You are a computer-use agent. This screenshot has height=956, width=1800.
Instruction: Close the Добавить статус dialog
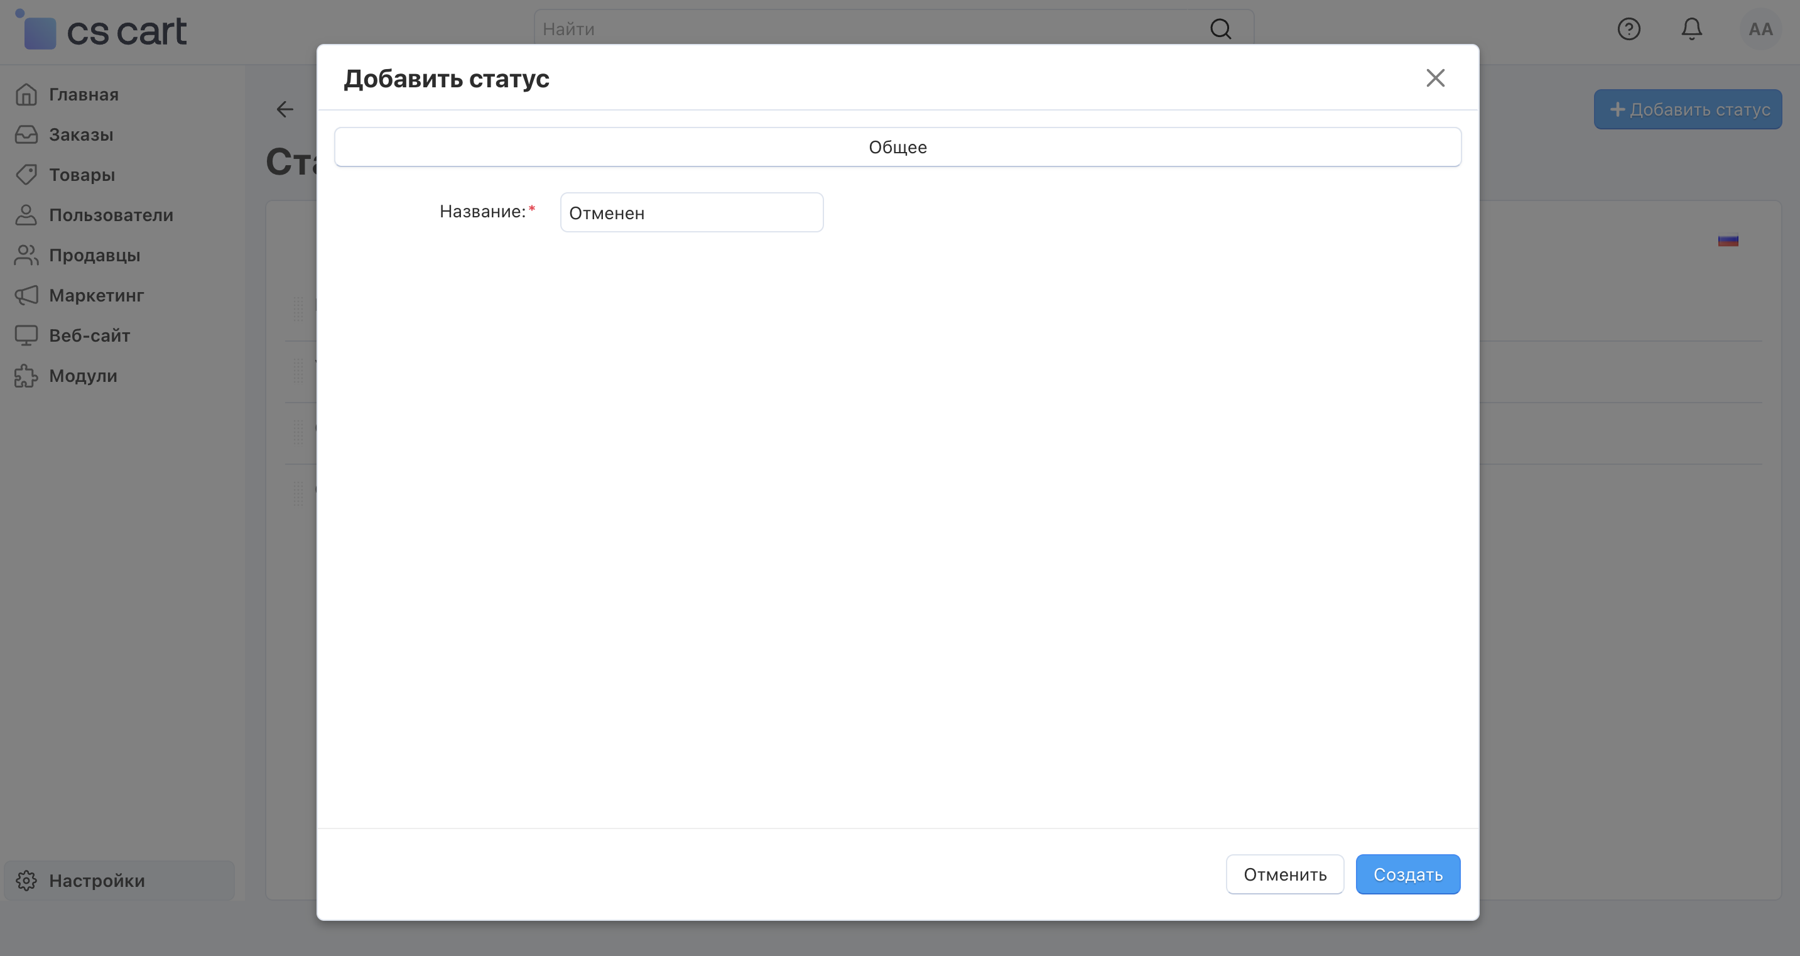pos(1434,77)
